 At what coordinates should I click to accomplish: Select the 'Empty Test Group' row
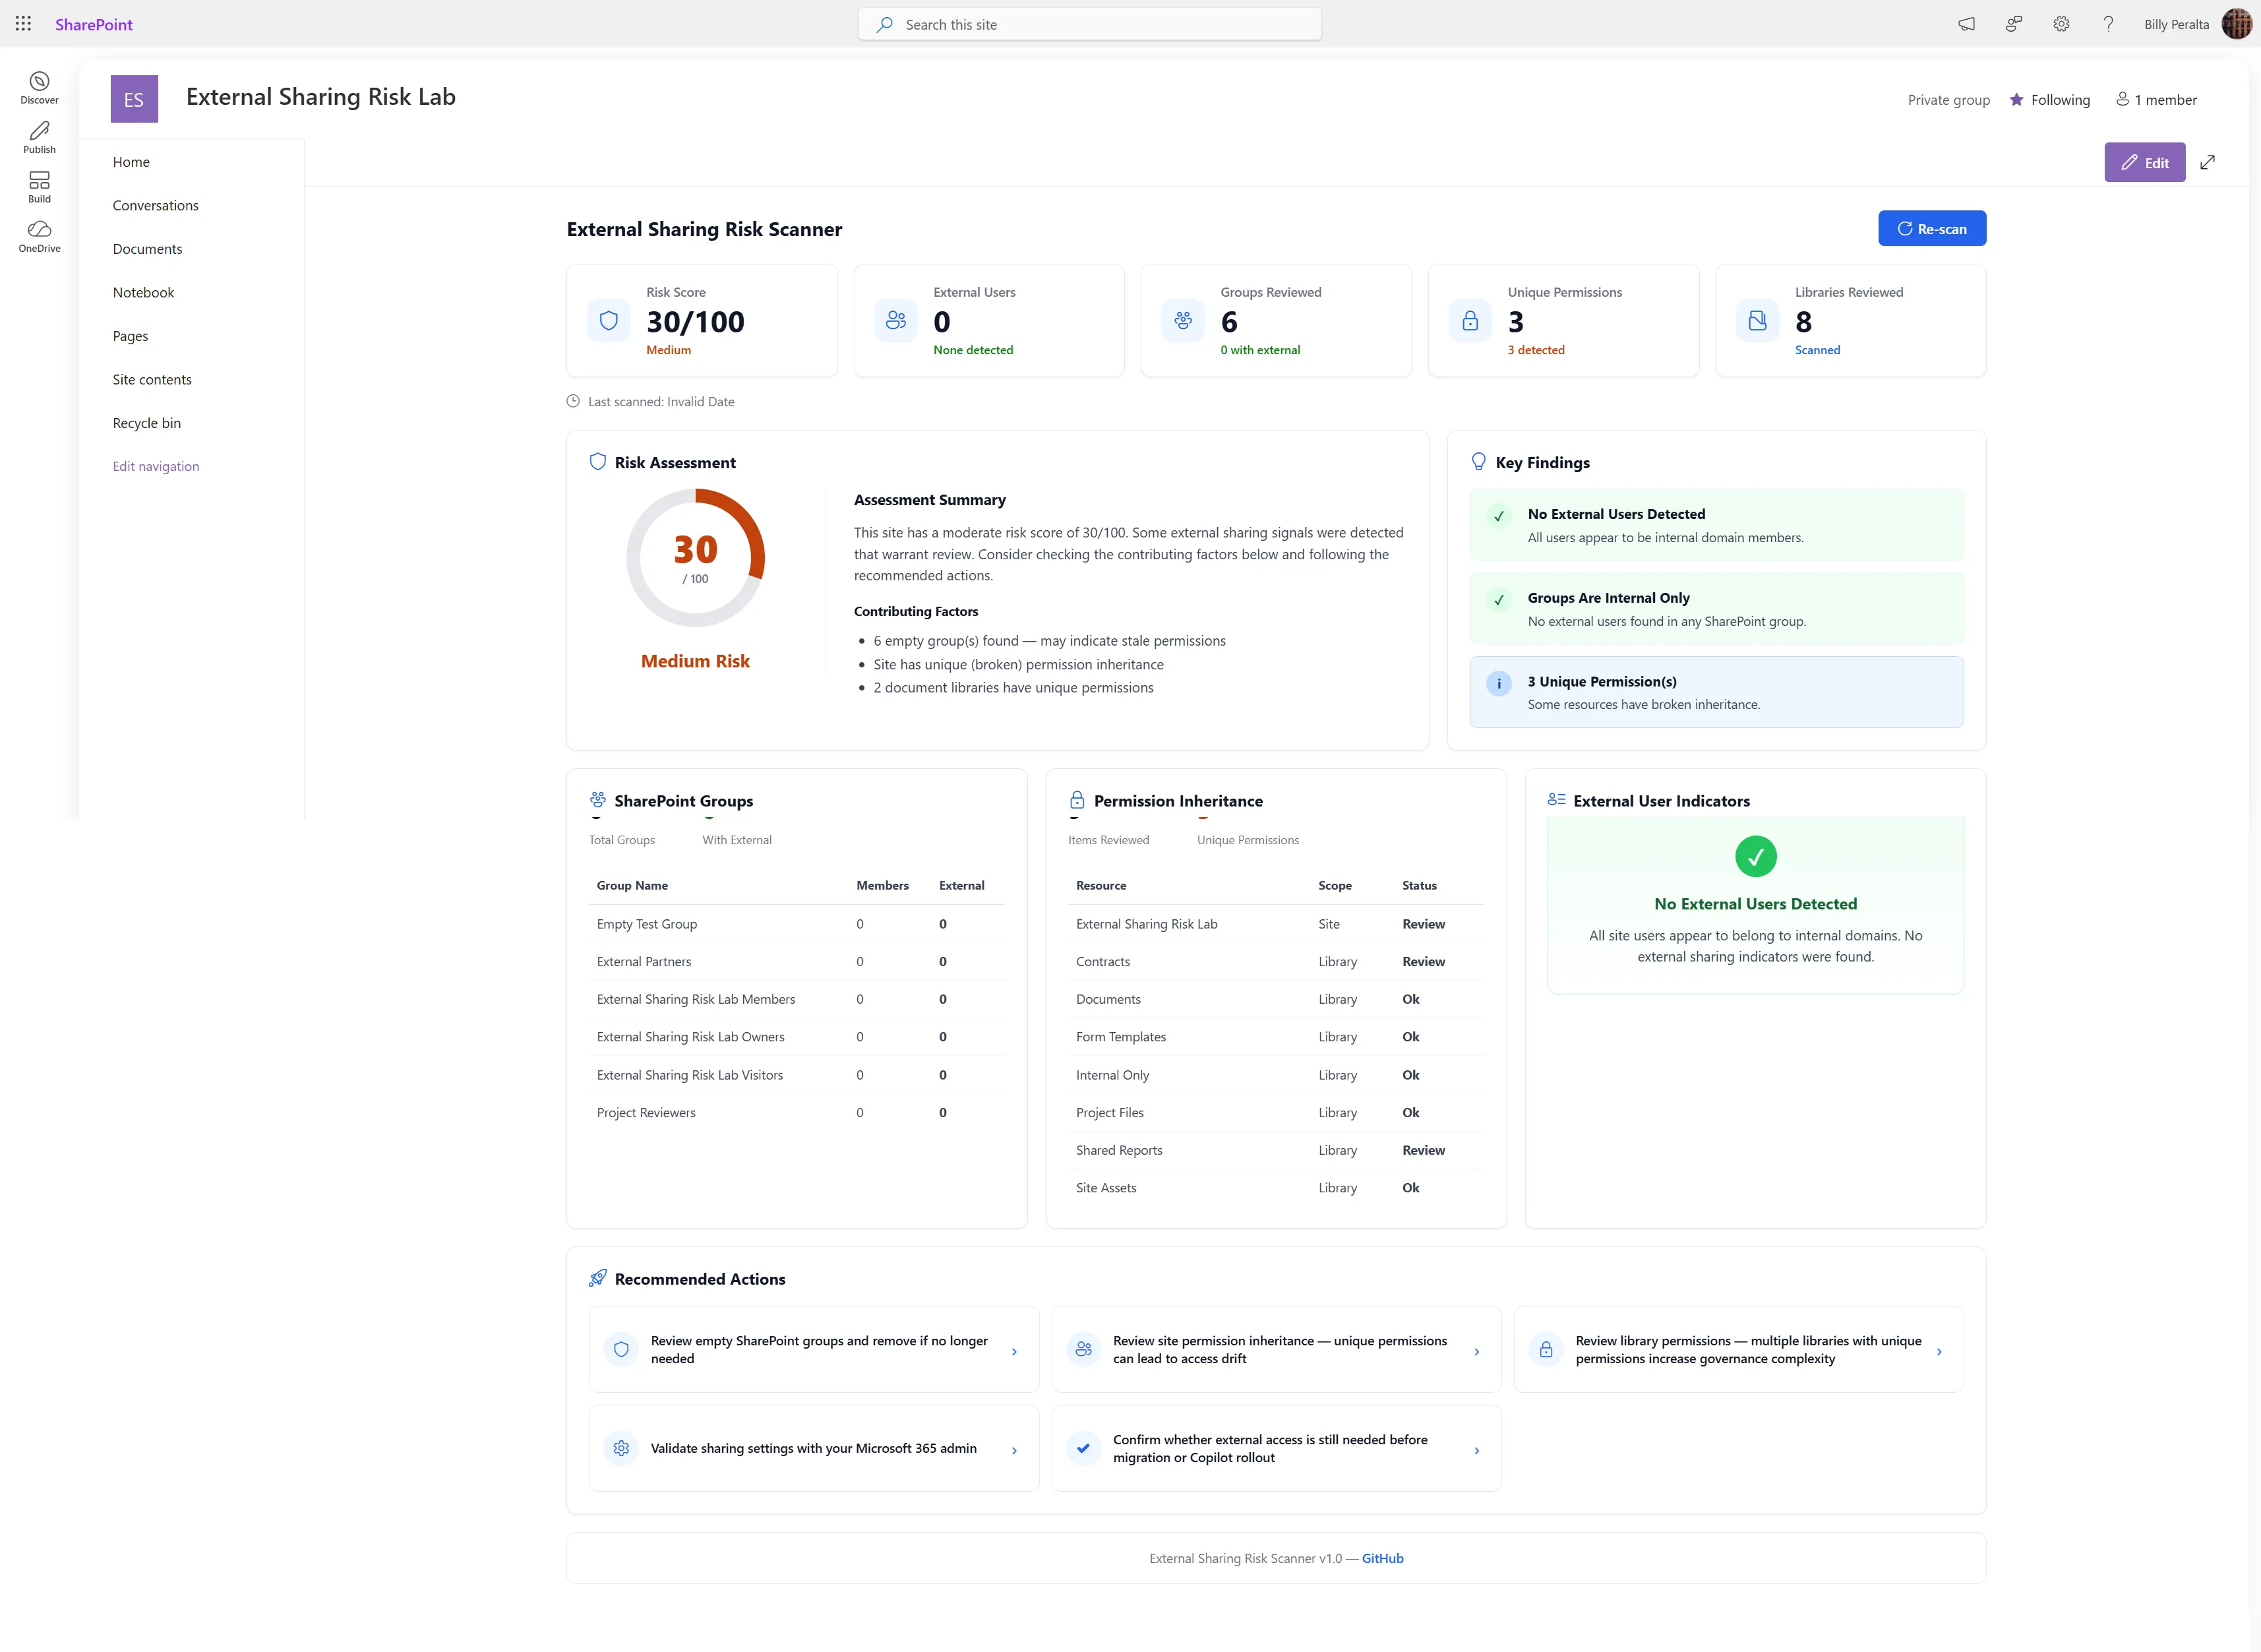797,924
